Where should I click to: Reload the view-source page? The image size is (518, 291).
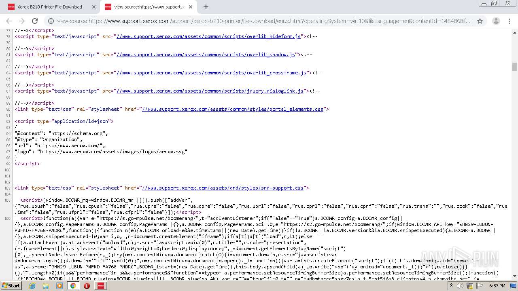(x=35, y=21)
